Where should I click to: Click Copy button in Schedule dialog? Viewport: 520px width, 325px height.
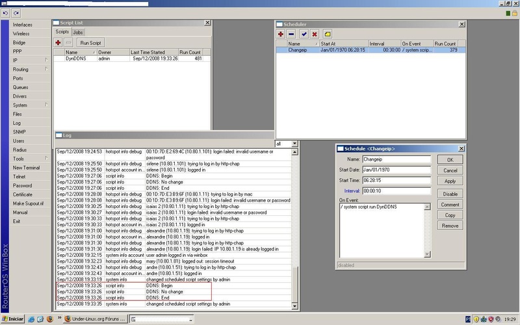[x=450, y=215]
